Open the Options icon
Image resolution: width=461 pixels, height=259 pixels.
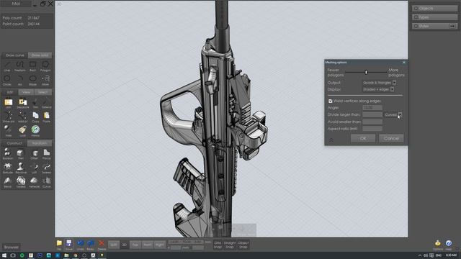click(437, 245)
